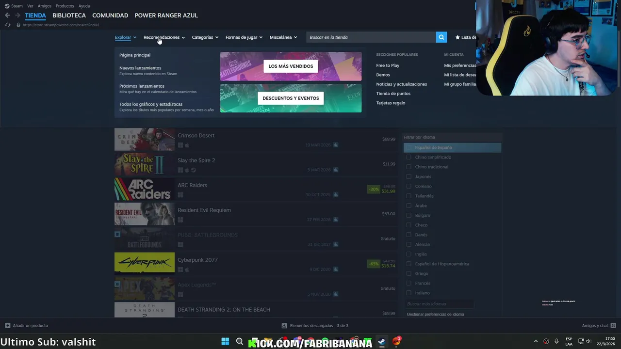
Task: Open the Free to Play link
Action: (388, 65)
